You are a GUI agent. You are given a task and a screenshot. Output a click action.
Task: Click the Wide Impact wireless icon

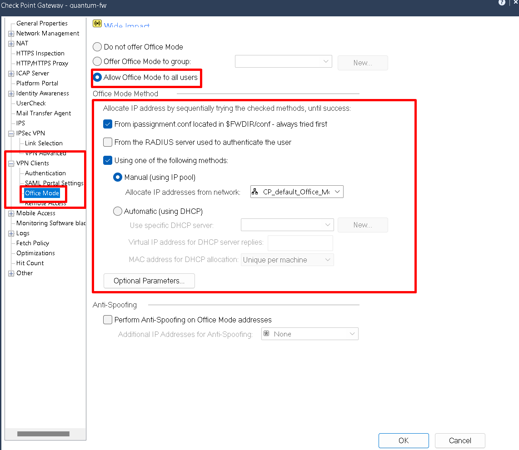click(x=97, y=23)
